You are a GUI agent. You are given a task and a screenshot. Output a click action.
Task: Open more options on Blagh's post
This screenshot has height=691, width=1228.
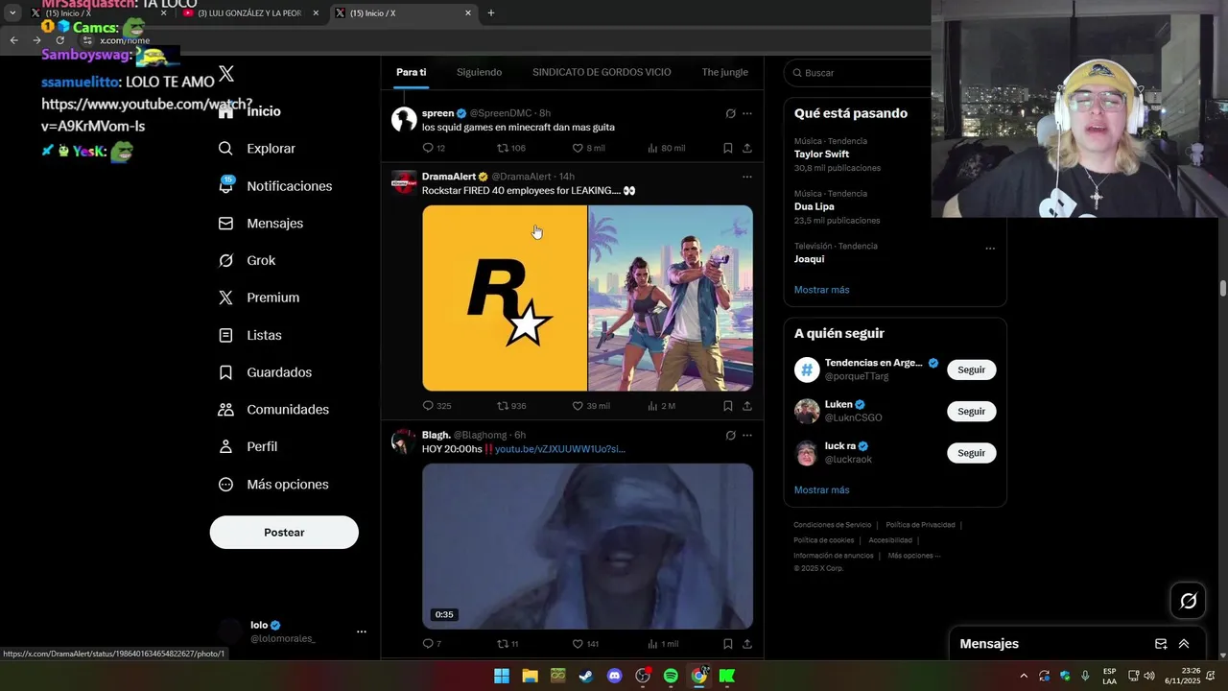click(747, 435)
